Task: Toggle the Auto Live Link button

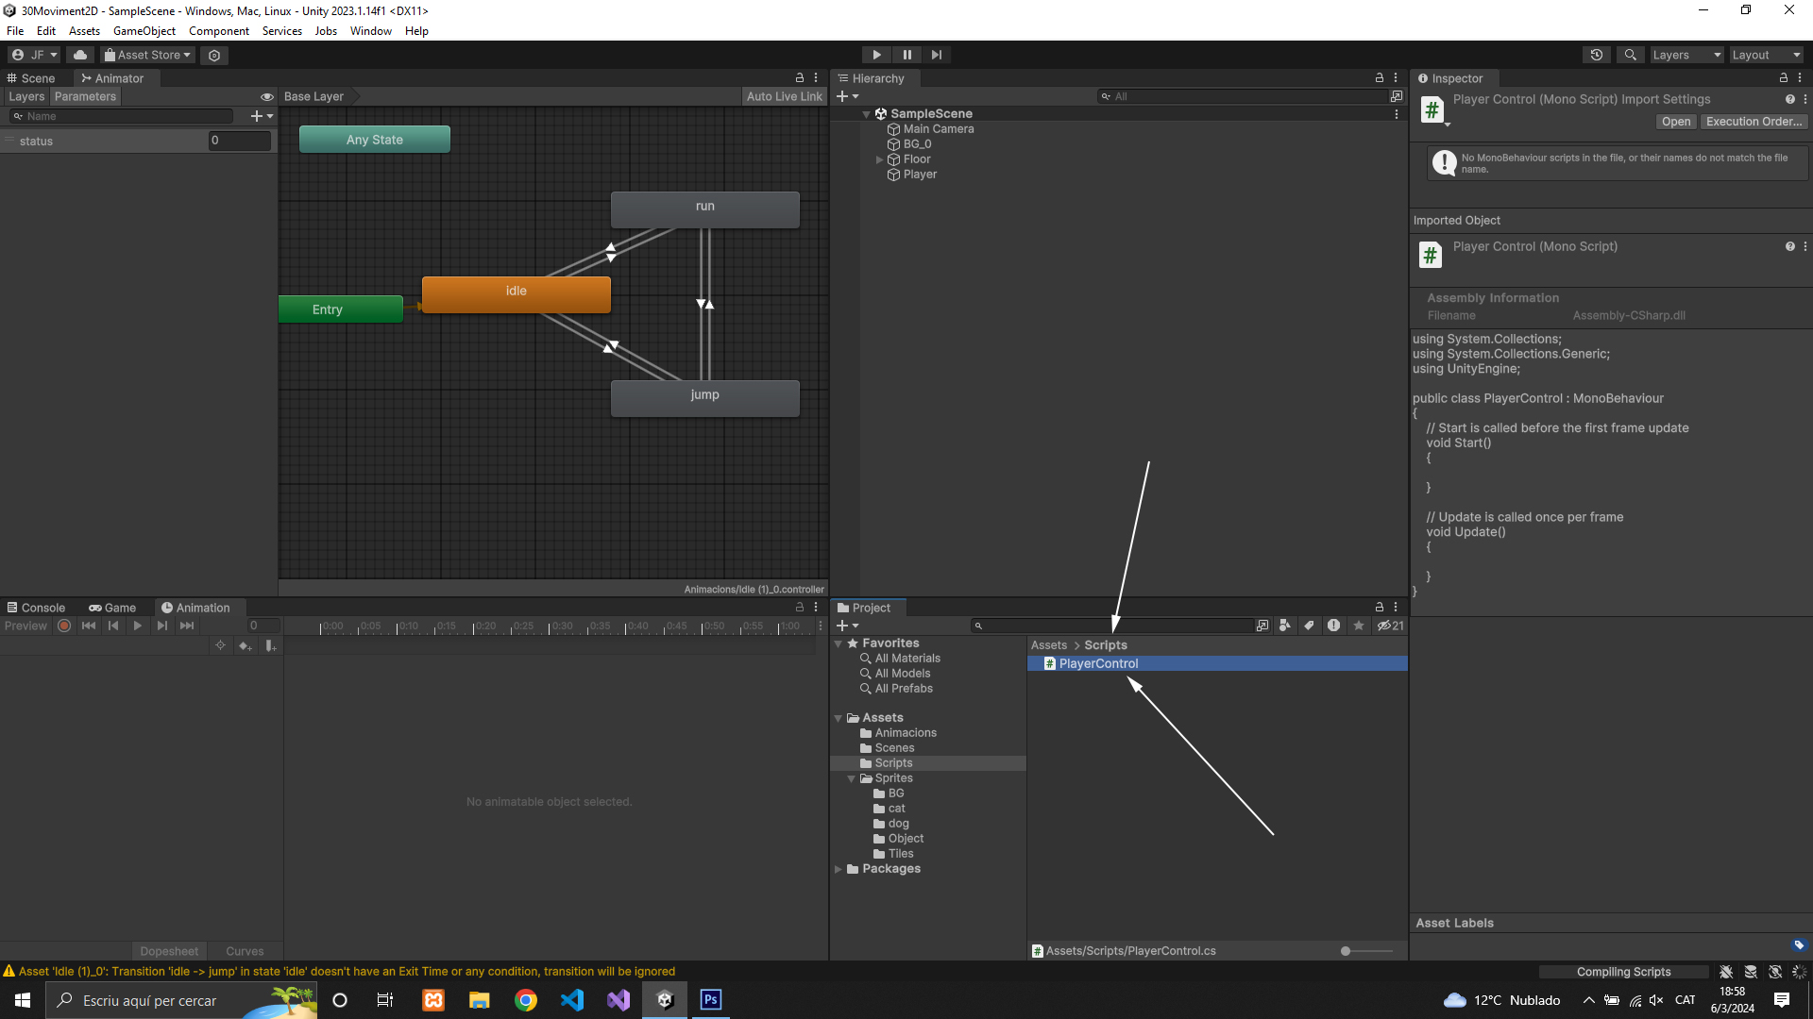Action: pos(784,96)
